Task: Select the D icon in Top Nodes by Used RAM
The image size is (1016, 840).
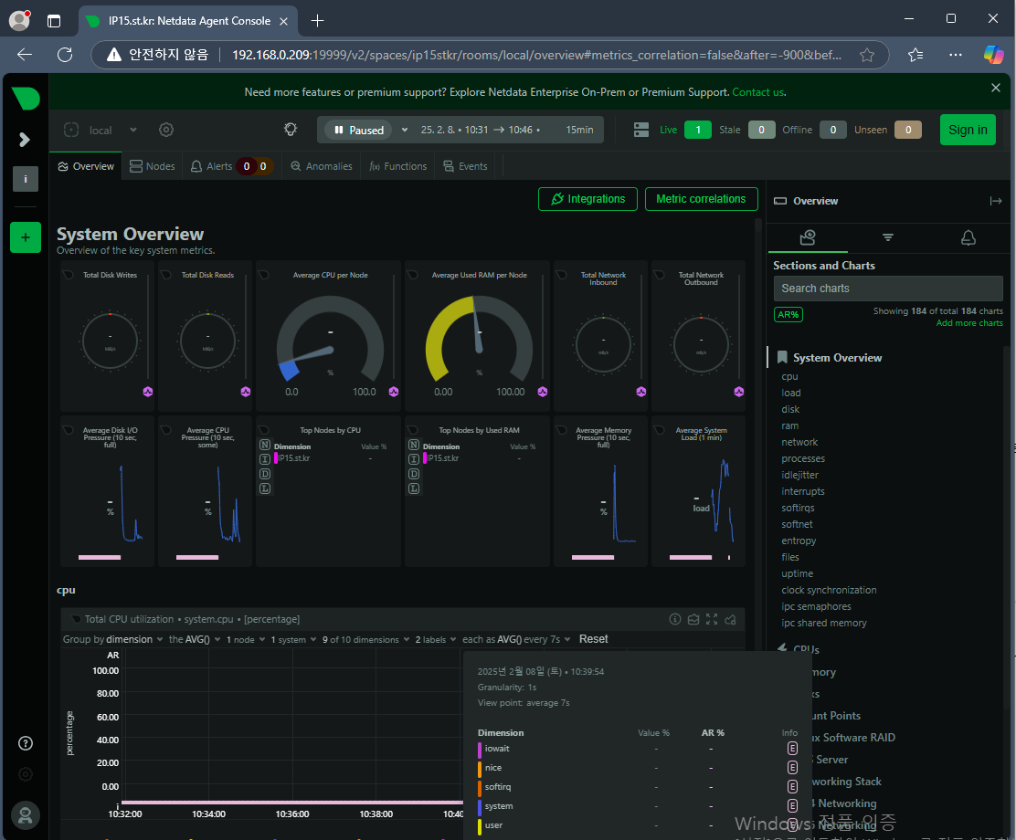Action: point(414,474)
